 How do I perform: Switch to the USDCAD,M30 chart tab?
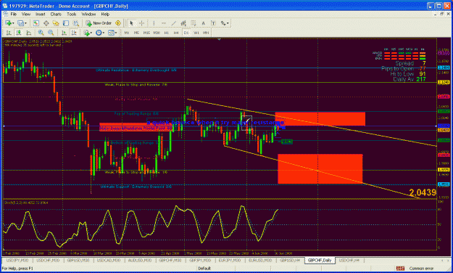click(x=108, y=260)
